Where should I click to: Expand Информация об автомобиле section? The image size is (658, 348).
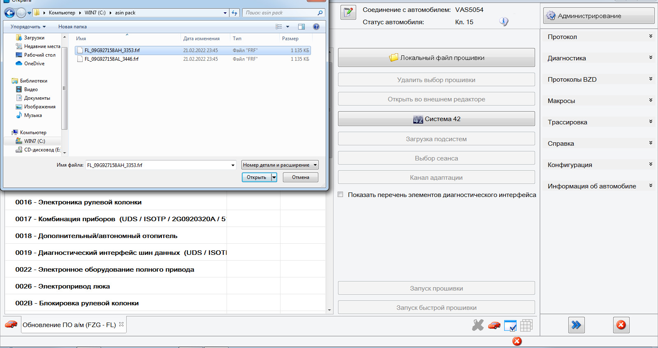(598, 186)
